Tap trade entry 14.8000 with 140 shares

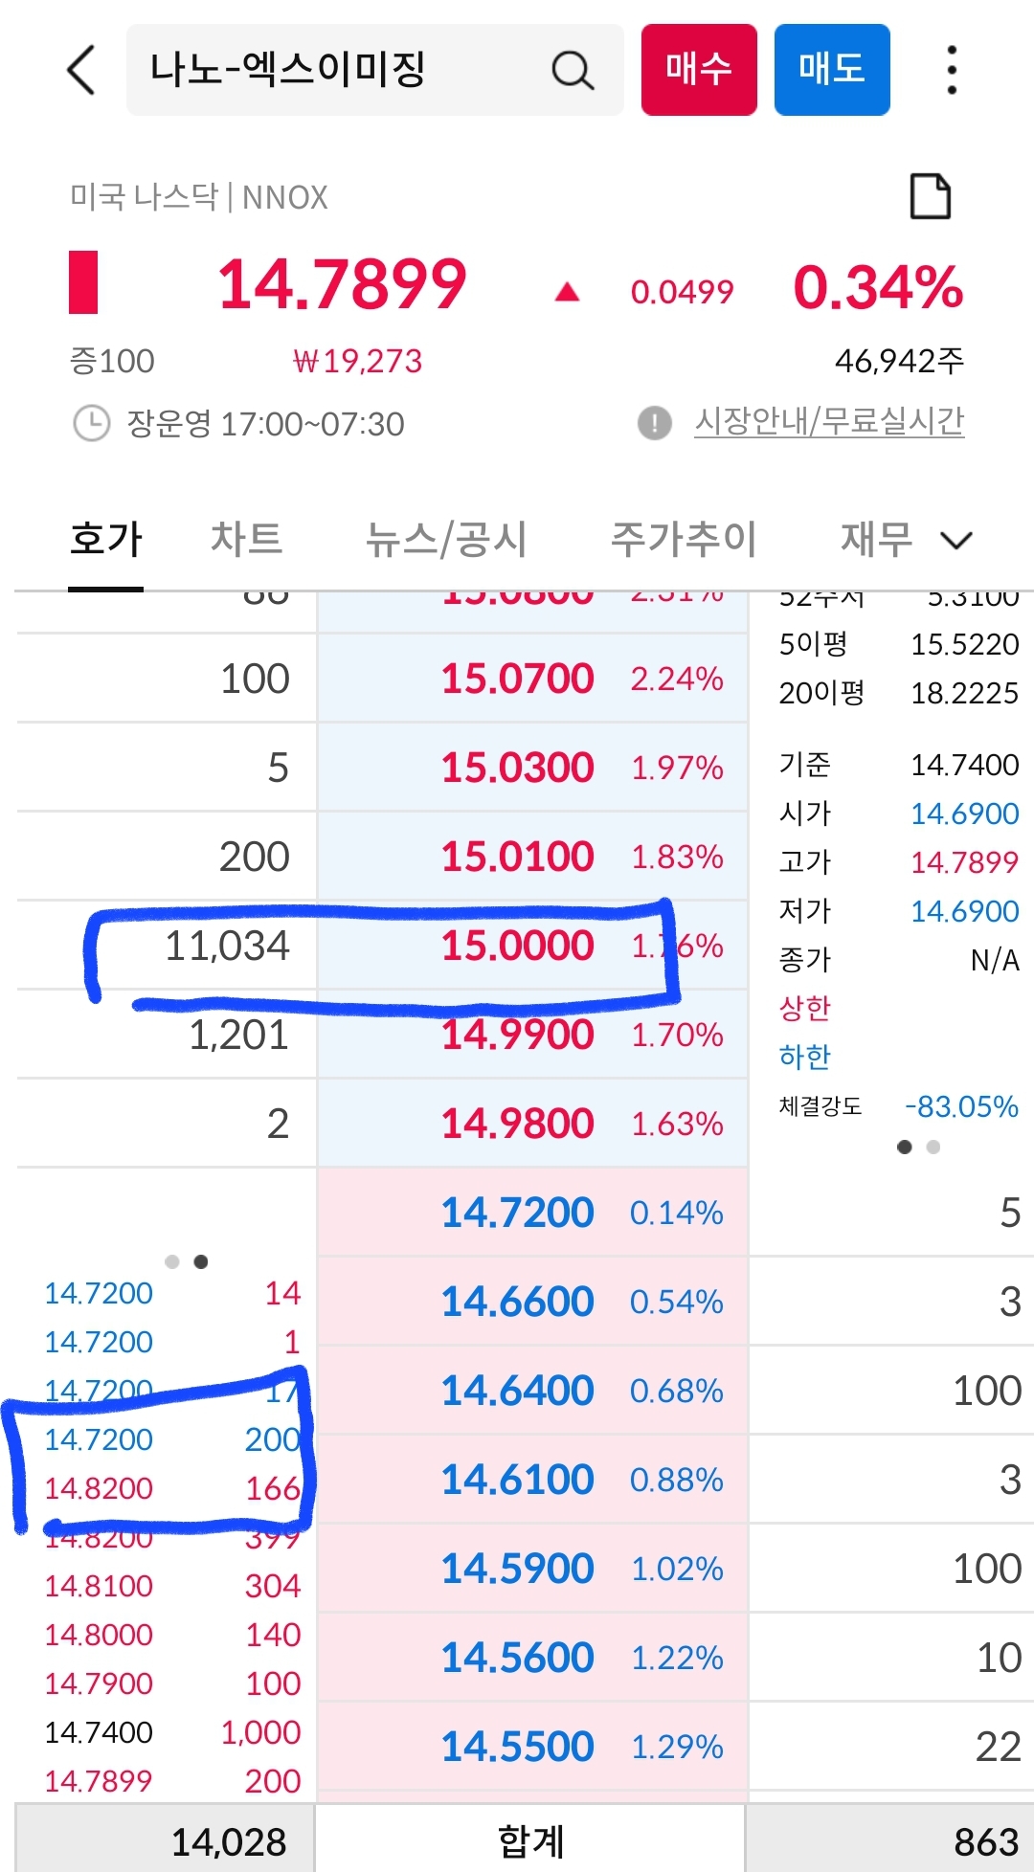coord(172,1635)
